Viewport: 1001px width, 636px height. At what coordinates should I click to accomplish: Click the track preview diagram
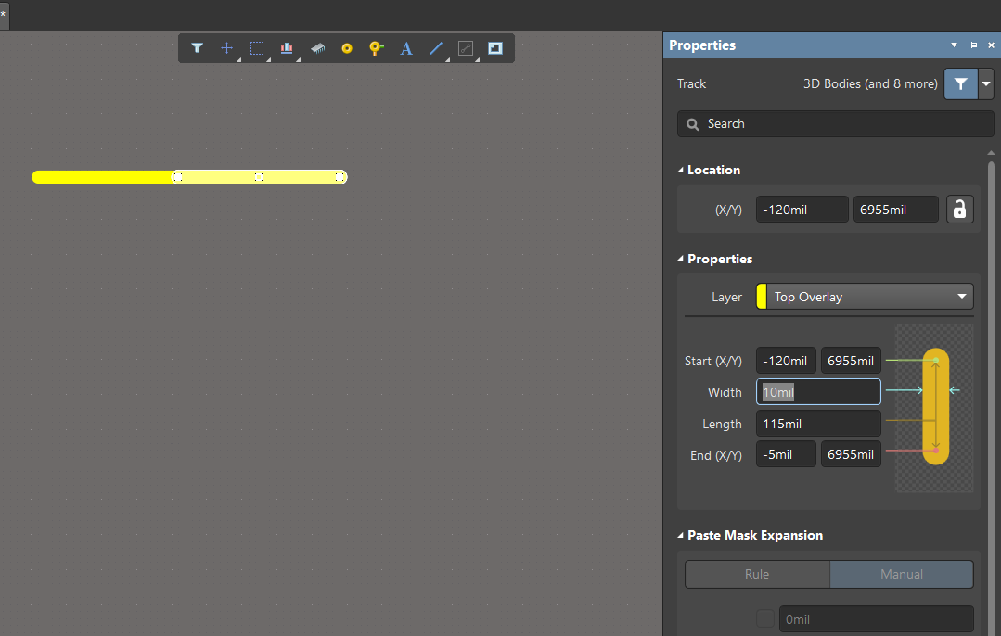pyautogui.click(x=934, y=408)
